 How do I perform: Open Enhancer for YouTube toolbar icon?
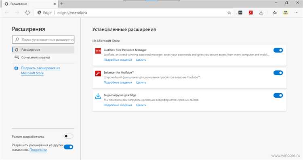[250, 13]
